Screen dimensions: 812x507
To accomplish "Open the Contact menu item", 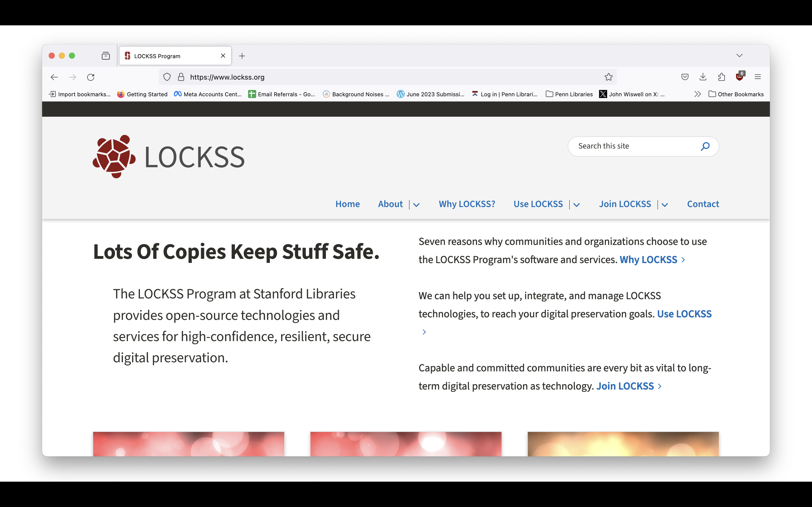I will [x=703, y=204].
